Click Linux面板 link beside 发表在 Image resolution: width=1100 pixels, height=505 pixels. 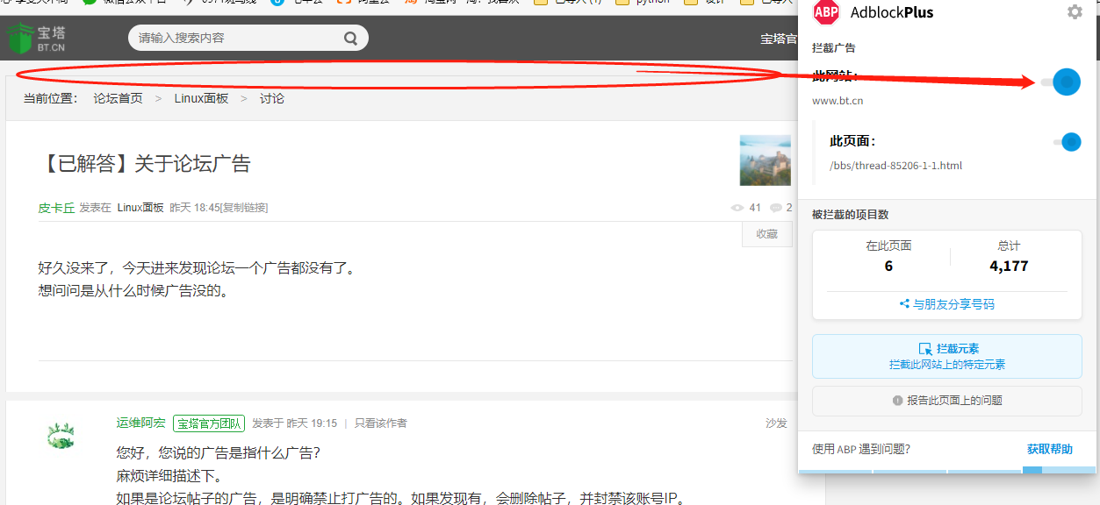[x=140, y=208]
